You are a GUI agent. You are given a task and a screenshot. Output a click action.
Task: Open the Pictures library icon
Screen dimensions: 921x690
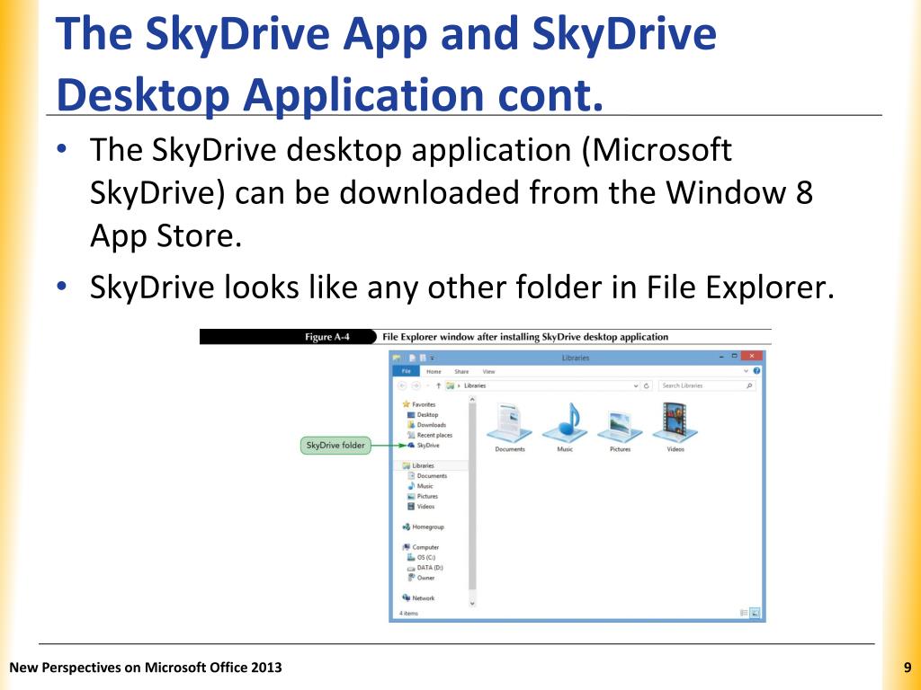click(620, 425)
